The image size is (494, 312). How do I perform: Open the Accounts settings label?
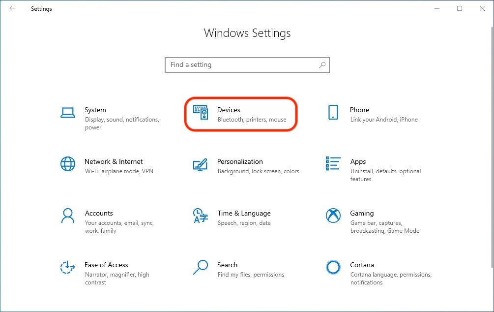point(99,213)
